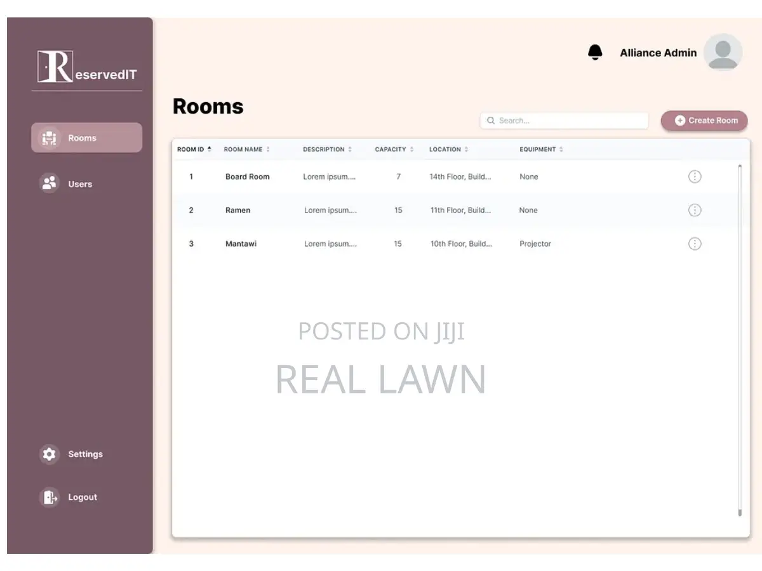Click Ramen's Lorem ipsum description
762x571 pixels.
(x=331, y=210)
